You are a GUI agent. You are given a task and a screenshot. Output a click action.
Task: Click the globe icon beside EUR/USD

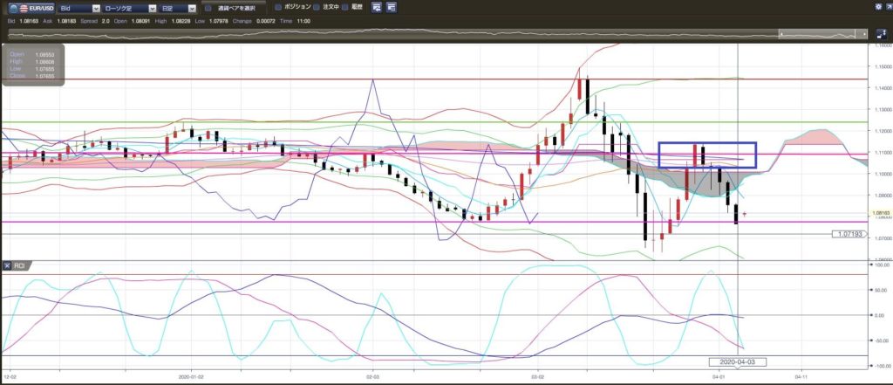tap(14, 8)
